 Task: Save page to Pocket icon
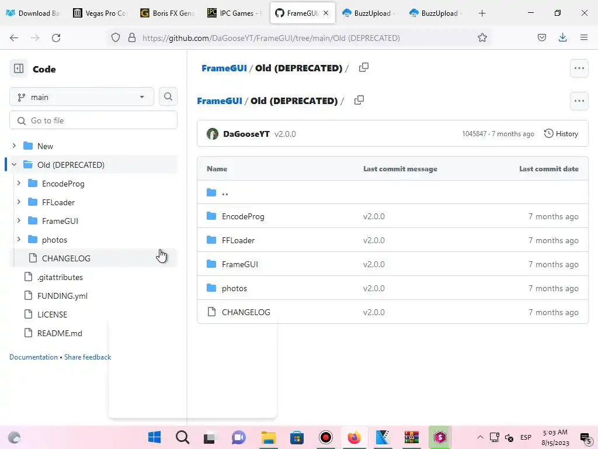[541, 37]
